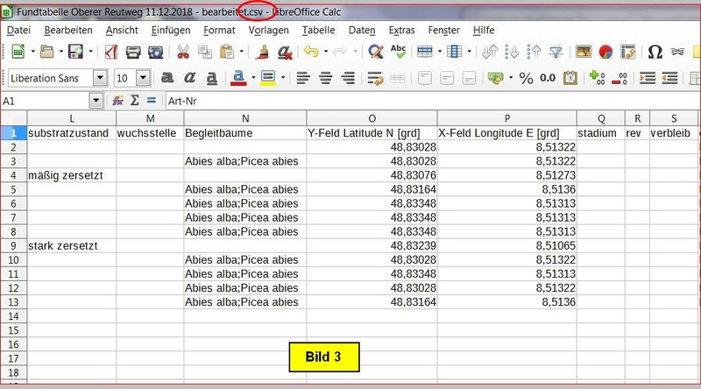Click the Print icon
This screenshot has width=701, height=389.
[133, 52]
